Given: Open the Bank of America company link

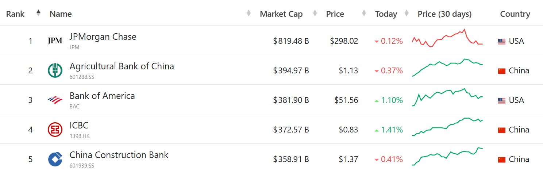Looking at the screenshot, I should pos(102,96).
